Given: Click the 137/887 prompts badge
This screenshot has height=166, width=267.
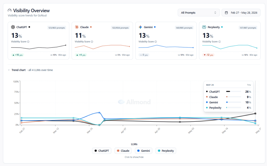Looking at the screenshot, I should (248, 28).
